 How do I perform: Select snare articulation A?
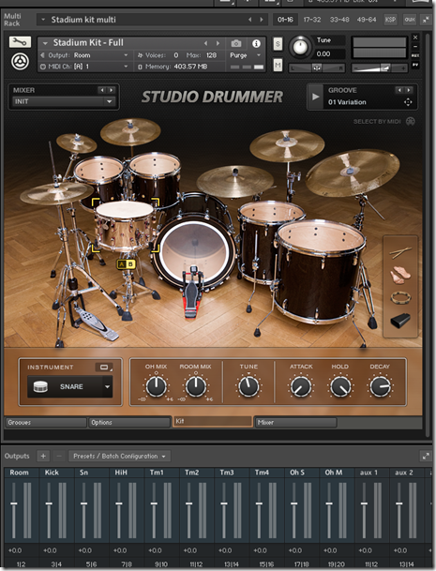122,264
